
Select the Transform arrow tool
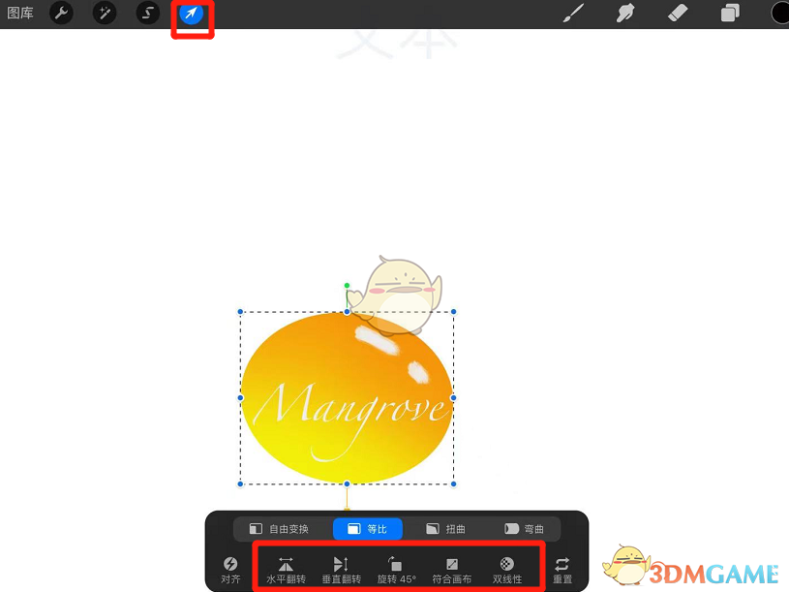coord(192,14)
